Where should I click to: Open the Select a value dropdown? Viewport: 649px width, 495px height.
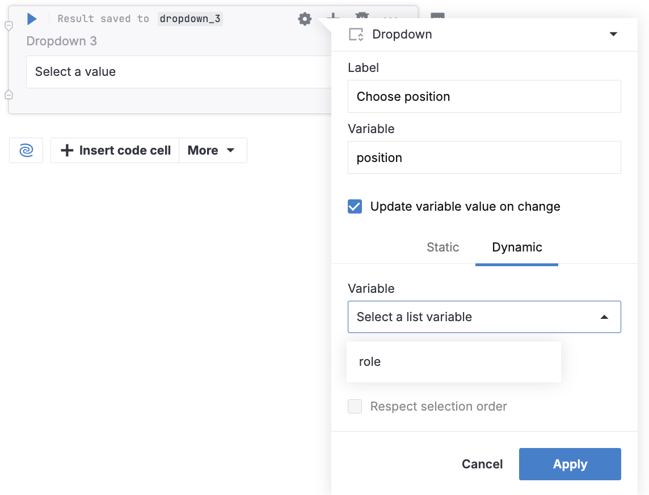[x=170, y=72]
